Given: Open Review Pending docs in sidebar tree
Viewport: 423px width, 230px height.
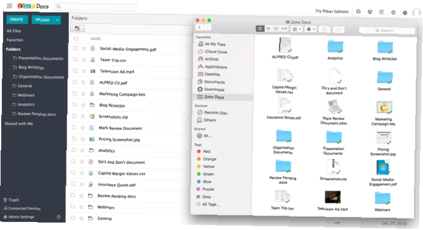Looking at the screenshot, I should [34, 114].
